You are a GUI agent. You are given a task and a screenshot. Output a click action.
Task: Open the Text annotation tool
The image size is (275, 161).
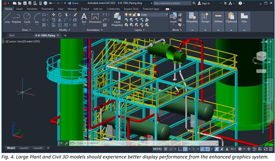coord(84,18)
